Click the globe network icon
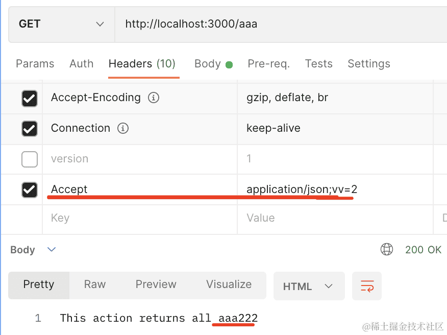Viewport: 447px width, 335px height. tap(387, 249)
